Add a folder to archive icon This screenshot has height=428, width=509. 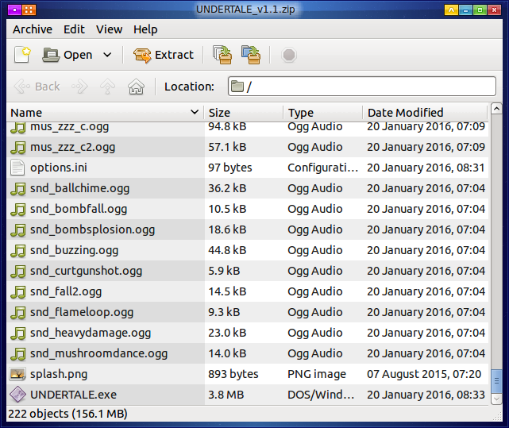(251, 55)
